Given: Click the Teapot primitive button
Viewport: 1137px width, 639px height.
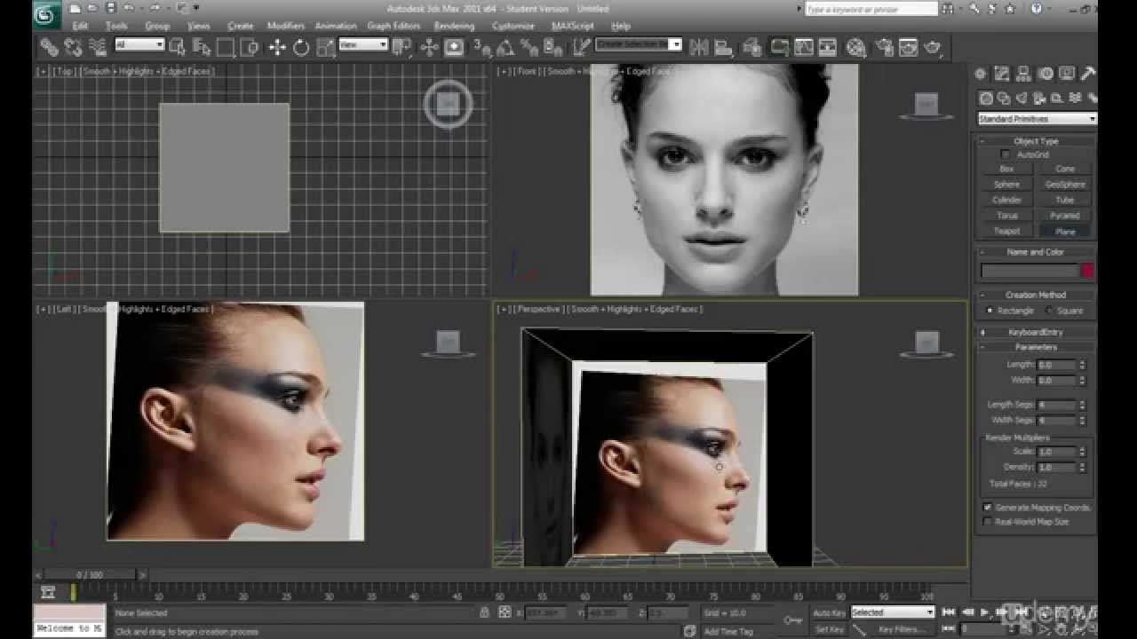Looking at the screenshot, I should click(1006, 231).
